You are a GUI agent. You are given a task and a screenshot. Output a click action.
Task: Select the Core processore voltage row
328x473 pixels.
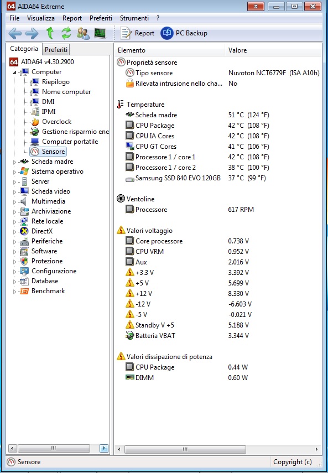tap(218, 241)
